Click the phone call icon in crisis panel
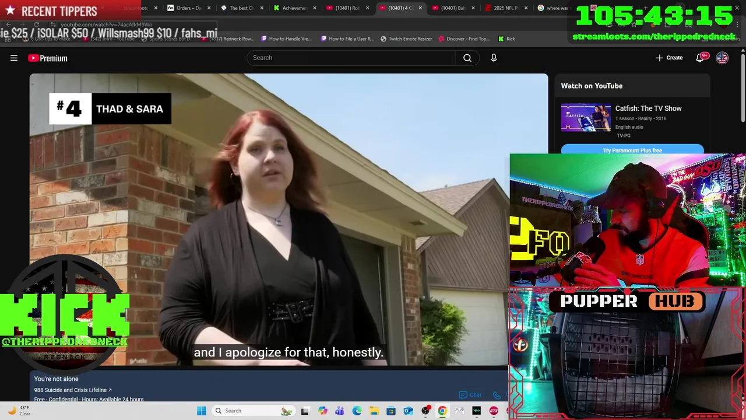Viewport: 746px width, 420px height. click(497, 395)
